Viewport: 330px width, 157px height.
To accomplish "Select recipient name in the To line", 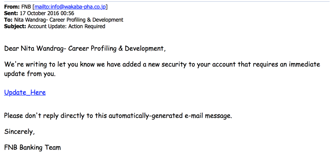I will click(69, 20).
